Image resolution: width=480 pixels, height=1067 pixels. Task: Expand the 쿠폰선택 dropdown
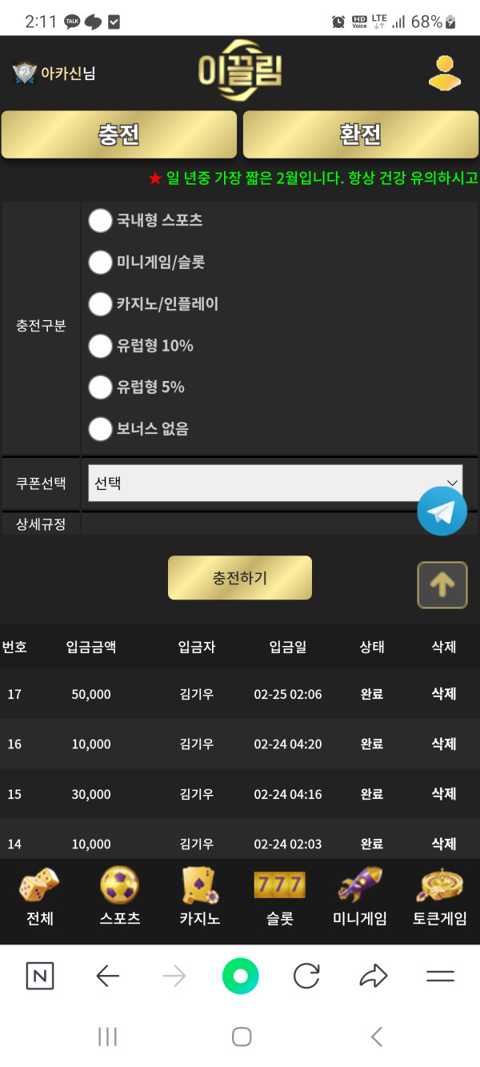pos(274,483)
